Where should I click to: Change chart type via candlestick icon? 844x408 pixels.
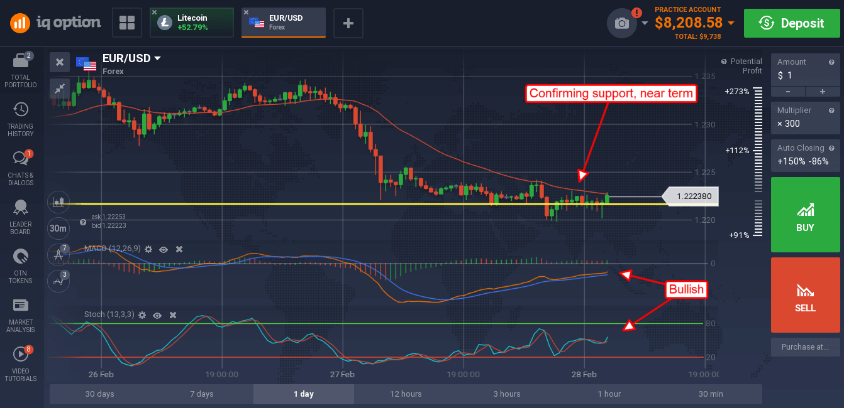59,201
